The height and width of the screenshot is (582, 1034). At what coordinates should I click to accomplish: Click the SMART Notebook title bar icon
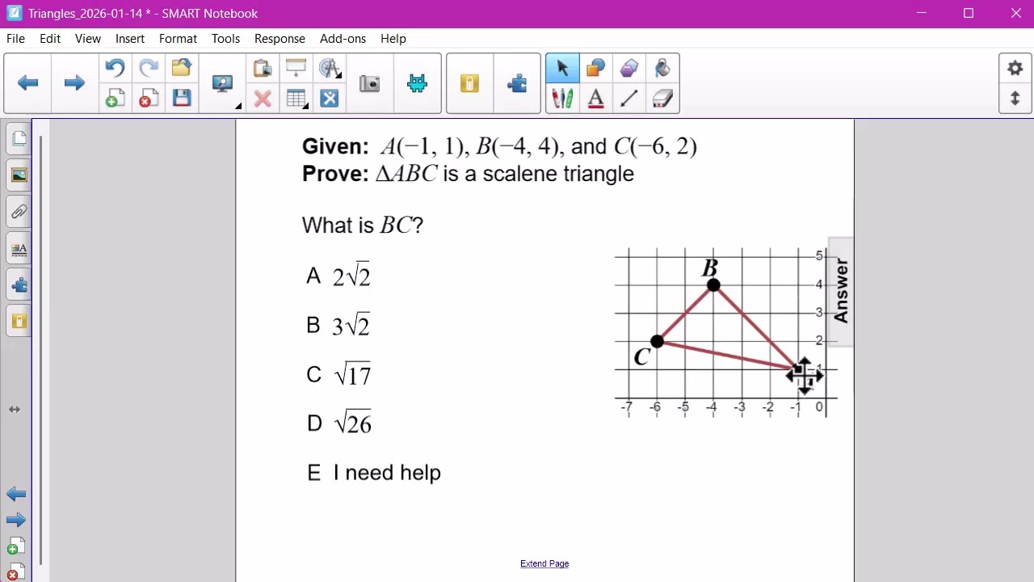pos(14,14)
